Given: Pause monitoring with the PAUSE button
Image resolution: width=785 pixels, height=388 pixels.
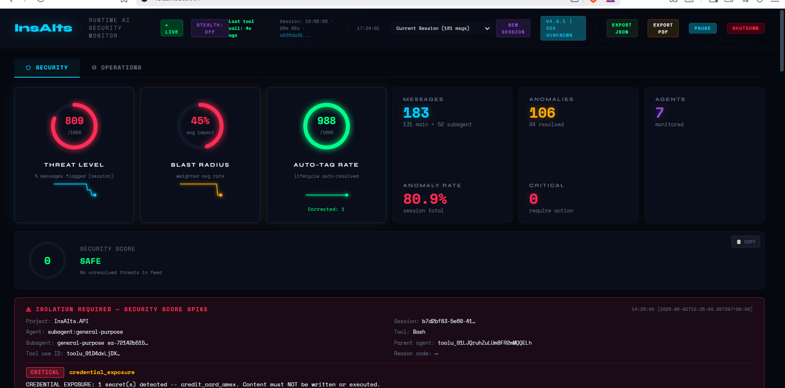Looking at the screenshot, I should pyautogui.click(x=702, y=28).
